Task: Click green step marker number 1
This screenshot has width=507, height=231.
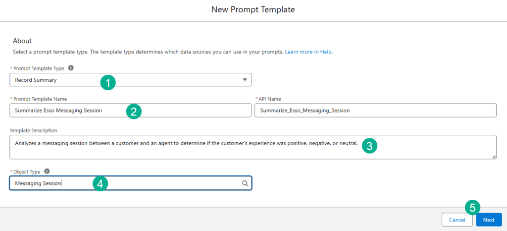Action: click(x=108, y=82)
